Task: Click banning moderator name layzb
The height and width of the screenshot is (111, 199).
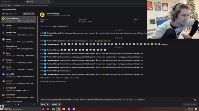Action: point(42,21)
